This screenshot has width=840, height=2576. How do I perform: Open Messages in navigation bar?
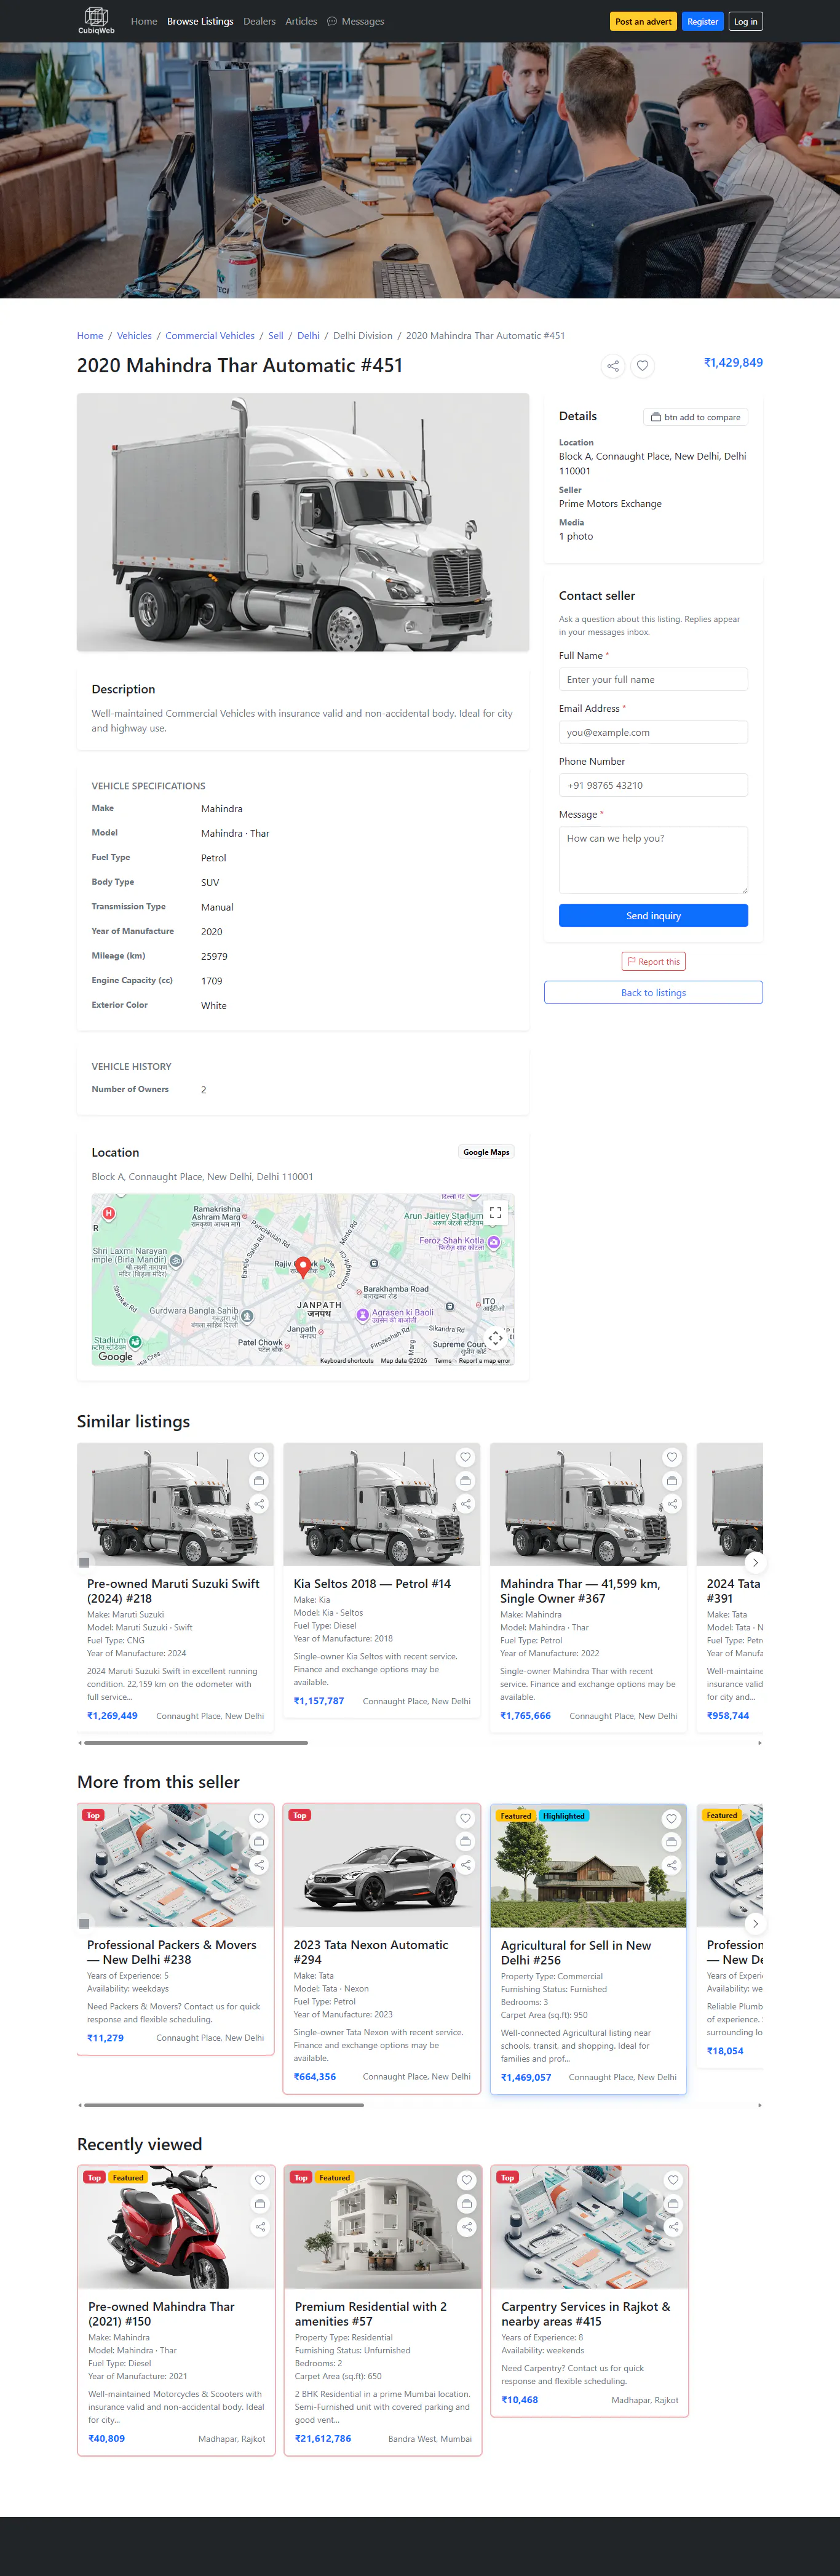pyautogui.click(x=356, y=21)
